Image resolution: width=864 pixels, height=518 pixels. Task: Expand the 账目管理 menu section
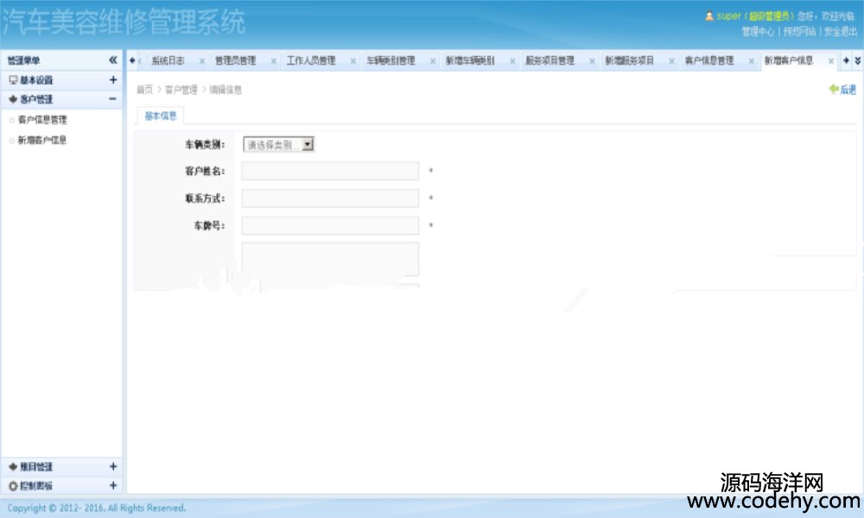pos(113,467)
